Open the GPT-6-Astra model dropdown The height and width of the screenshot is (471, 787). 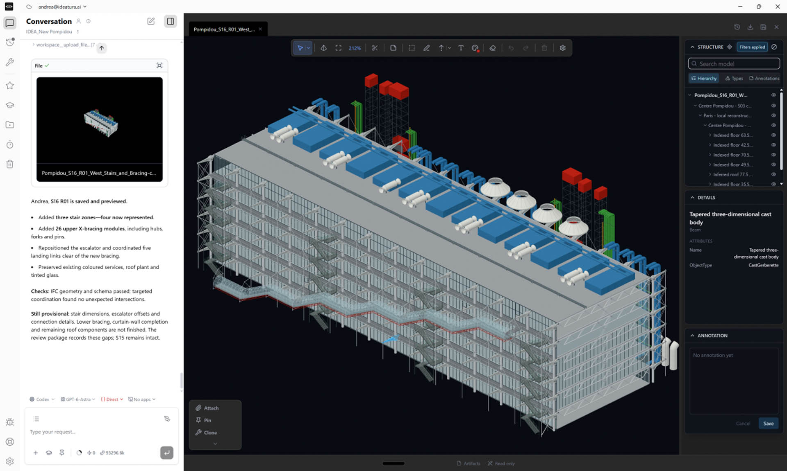(x=78, y=399)
